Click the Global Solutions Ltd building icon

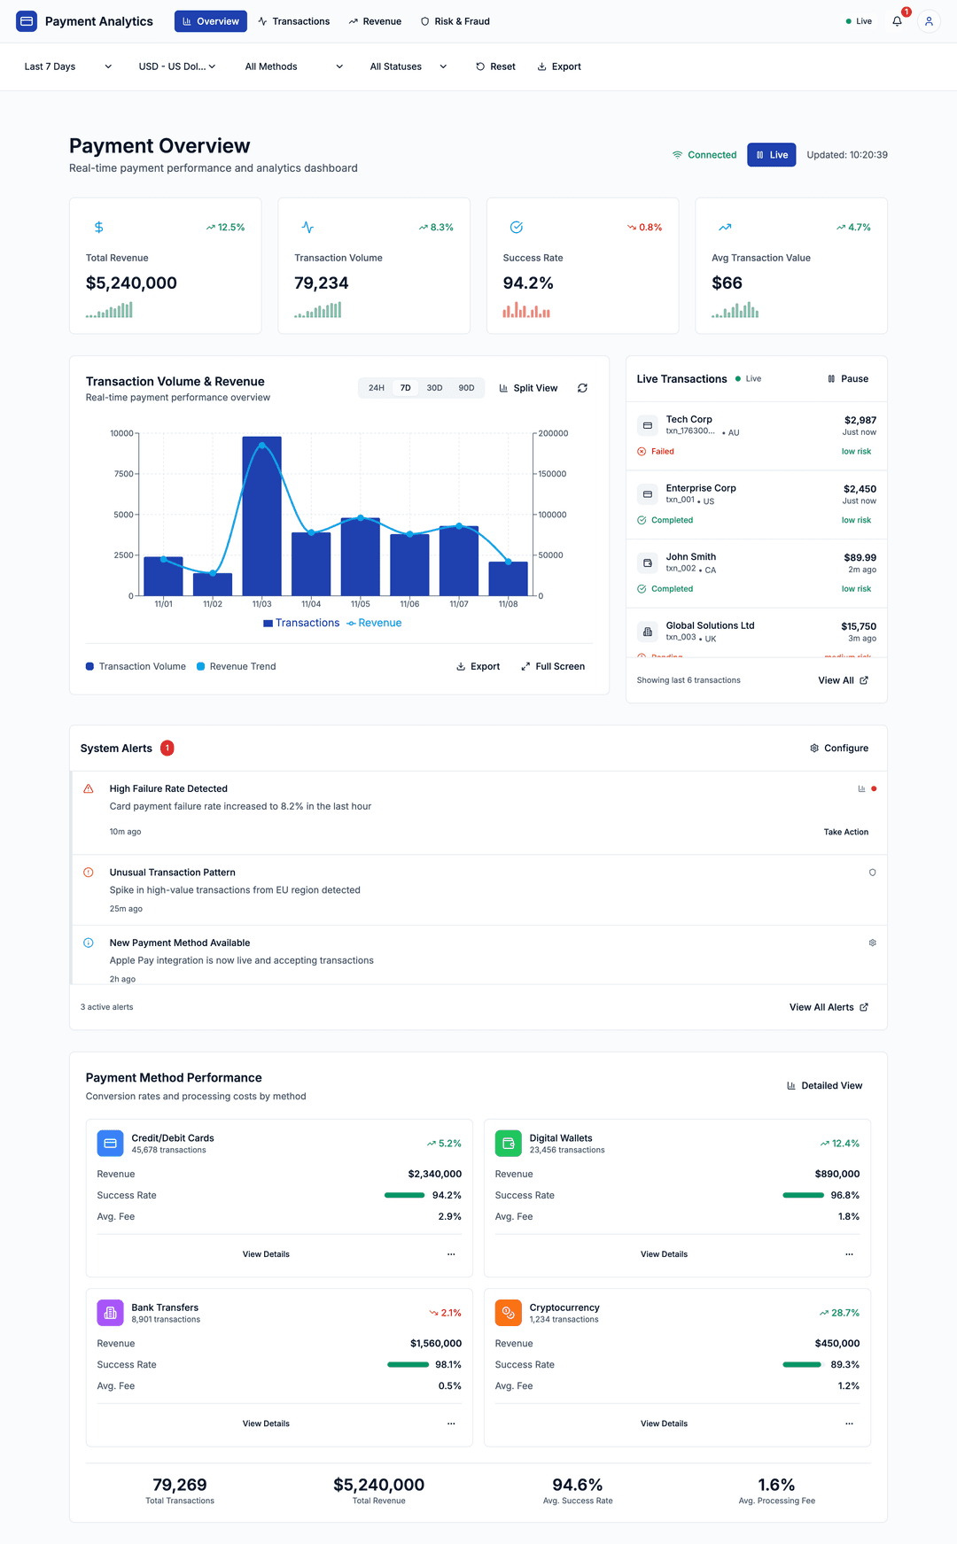tap(648, 632)
